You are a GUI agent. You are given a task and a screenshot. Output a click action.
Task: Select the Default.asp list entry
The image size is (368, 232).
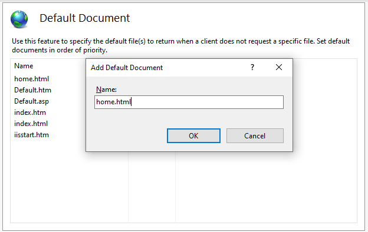(31, 101)
